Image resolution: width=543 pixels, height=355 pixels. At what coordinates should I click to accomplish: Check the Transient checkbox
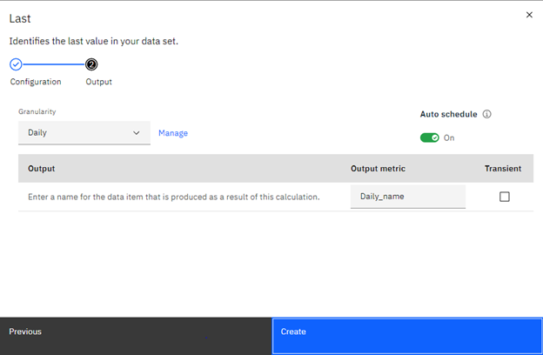pos(505,197)
